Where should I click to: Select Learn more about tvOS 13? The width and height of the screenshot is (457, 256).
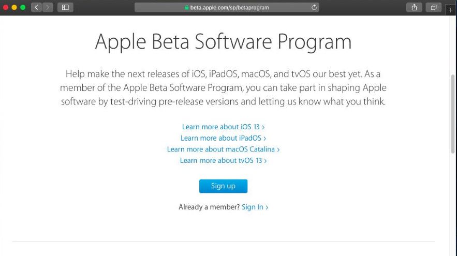coord(223,161)
